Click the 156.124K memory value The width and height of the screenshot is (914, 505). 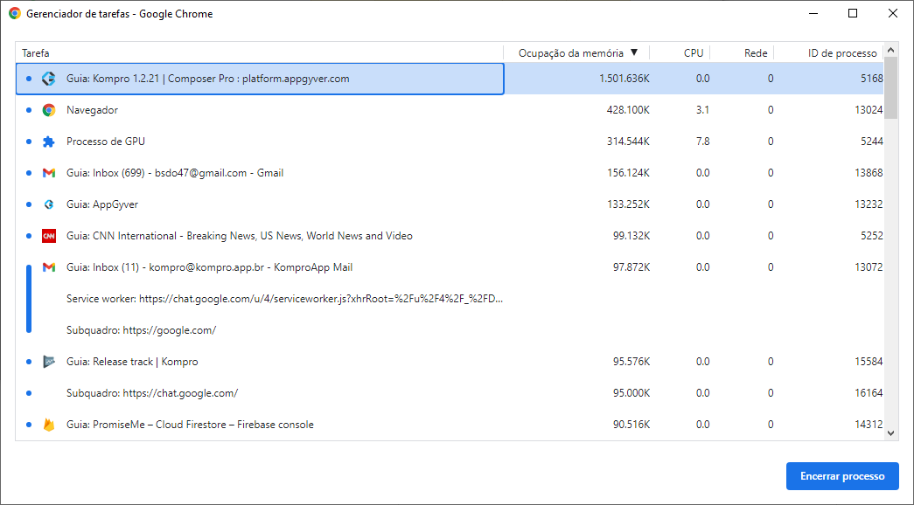click(628, 173)
